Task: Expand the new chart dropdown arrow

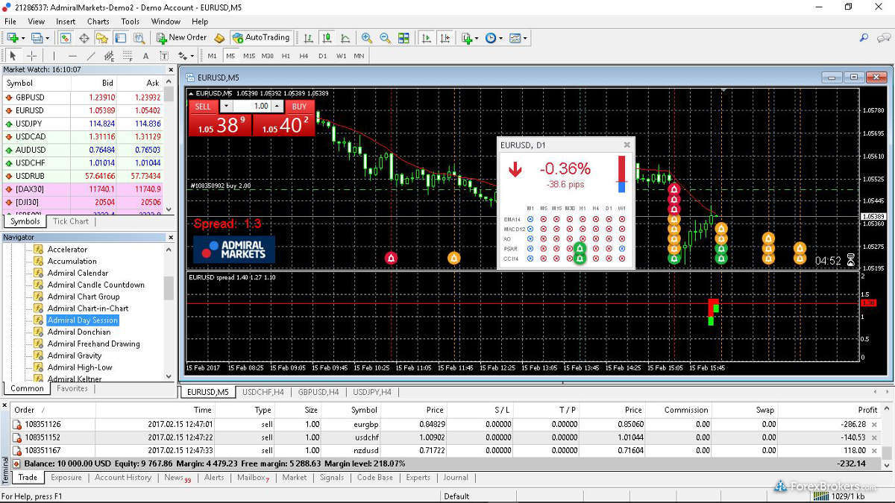Action: 23,37
